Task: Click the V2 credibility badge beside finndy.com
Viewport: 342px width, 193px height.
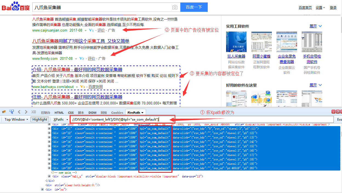Action: pos(82,58)
